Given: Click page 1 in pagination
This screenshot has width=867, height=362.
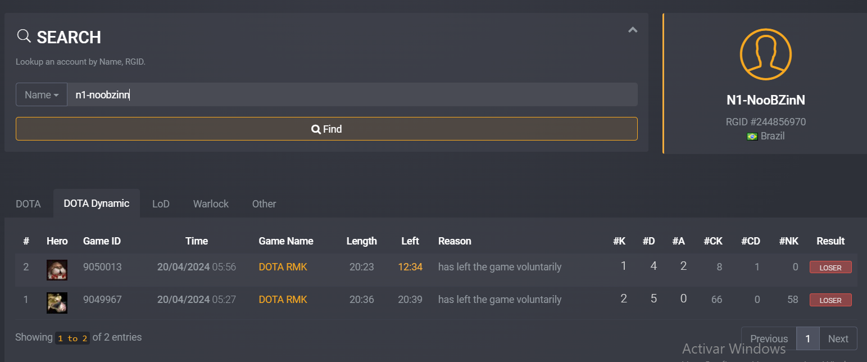Looking at the screenshot, I should pyautogui.click(x=808, y=338).
